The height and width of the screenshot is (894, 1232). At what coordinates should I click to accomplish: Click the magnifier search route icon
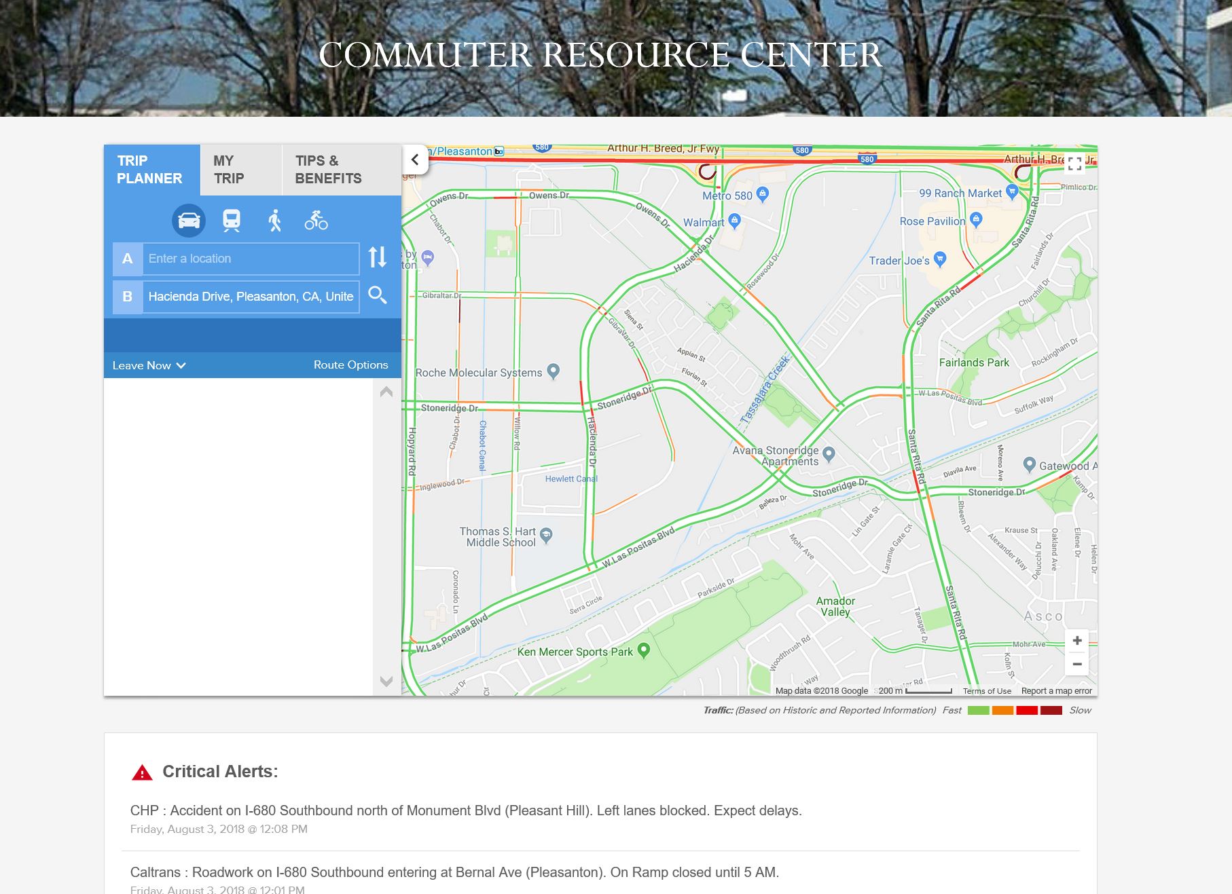pos(378,295)
